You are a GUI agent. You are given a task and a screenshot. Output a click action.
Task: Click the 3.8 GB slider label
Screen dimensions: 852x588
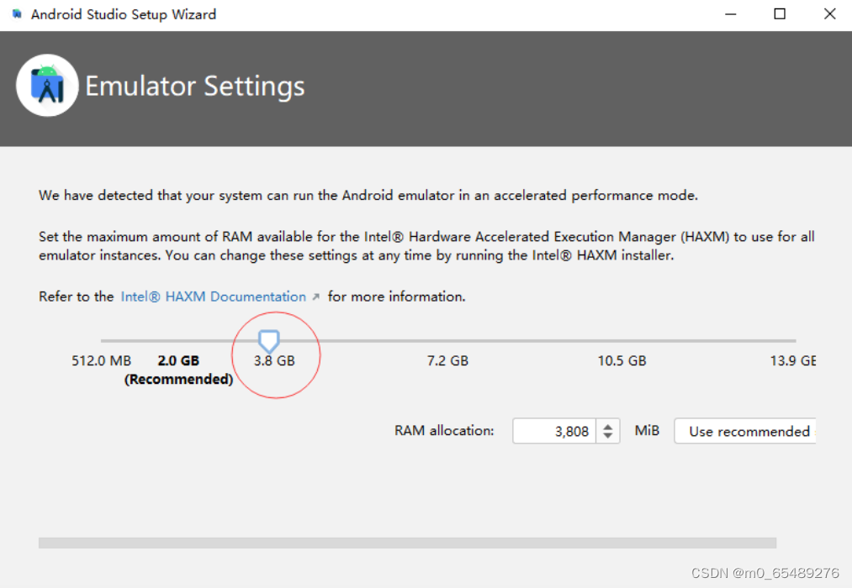pos(274,361)
